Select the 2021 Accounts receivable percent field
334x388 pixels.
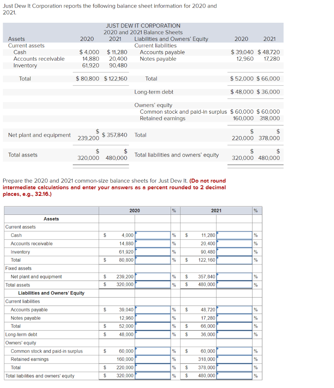[x=234, y=244]
